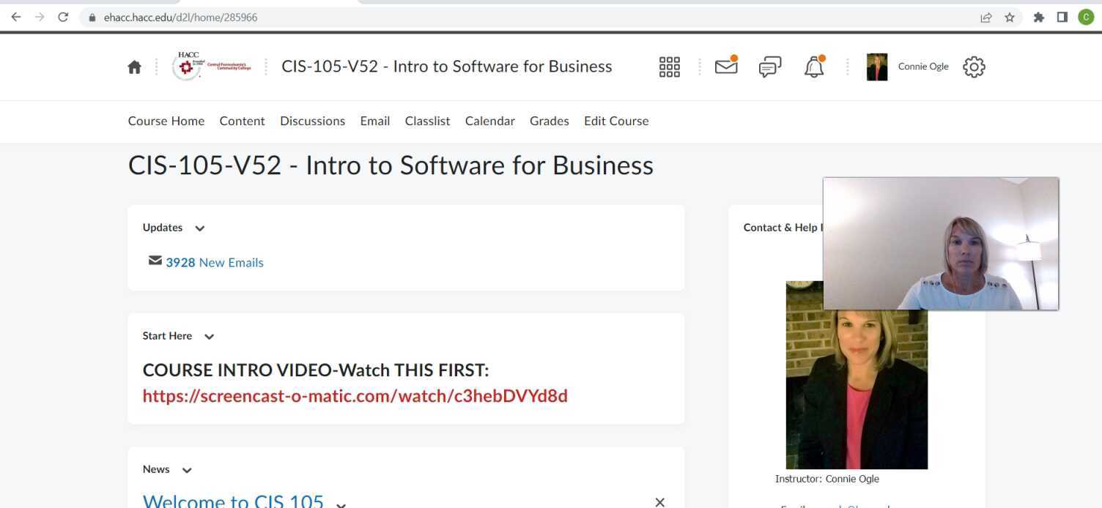Click the envelope icon beside the new emails count
This screenshot has height=508, width=1102.
pyautogui.click(x=155, y=260)
